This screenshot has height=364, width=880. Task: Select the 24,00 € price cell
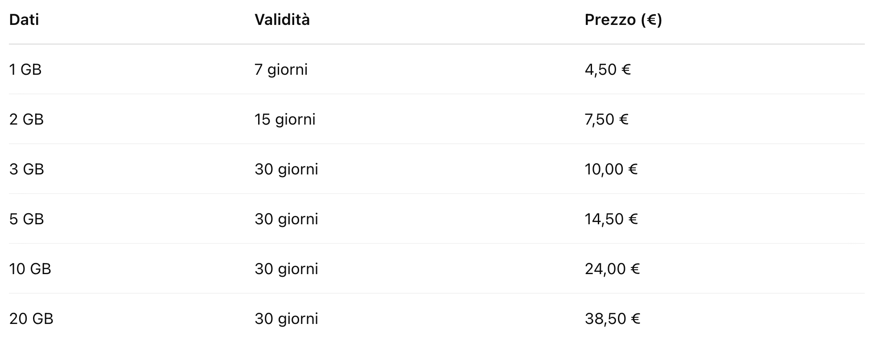[612, 269]
